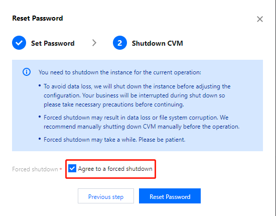Click the 'You need to shutdown the instance' heading
Image resolution: width=276 pixels, height=216 pixels.
click(120, 72)
